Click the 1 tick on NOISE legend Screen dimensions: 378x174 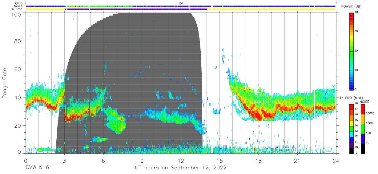point(366,153)
